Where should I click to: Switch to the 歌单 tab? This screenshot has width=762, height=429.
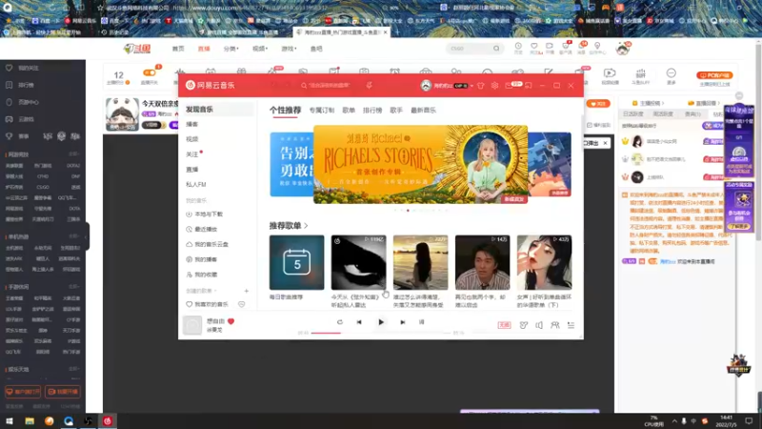349,111
